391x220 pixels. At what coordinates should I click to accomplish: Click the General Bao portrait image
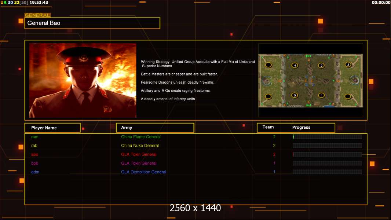(x=83, y=80)
